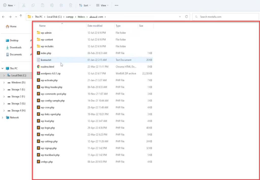Image resolution: width=260 pixels, height=180 pixels.
Task: Click xampp in address breadcrumb
Action: tap(70, 17)
